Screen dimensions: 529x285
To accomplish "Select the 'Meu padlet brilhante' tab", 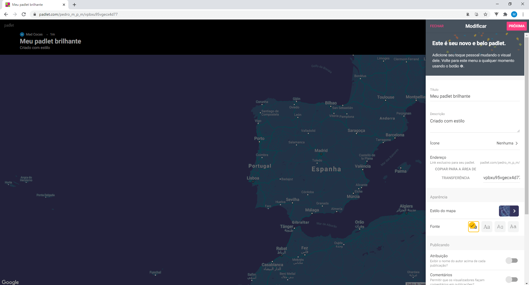I will tap(35, 5).
